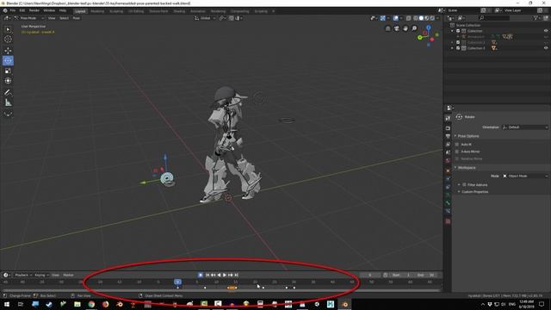Open the File menu

tap(13, 11)
